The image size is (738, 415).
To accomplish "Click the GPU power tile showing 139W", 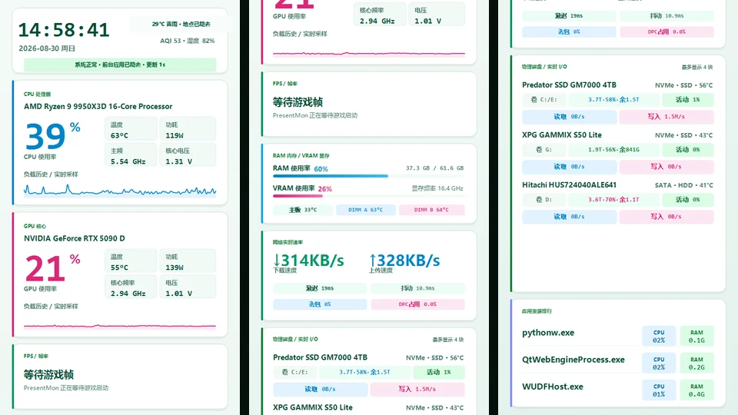I will (188, 261).
